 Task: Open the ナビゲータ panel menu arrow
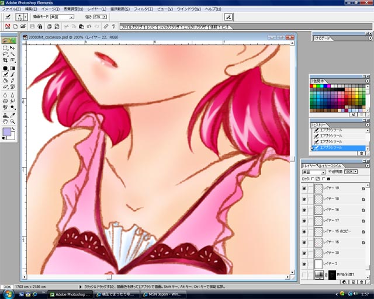click(x=370, y=38)
